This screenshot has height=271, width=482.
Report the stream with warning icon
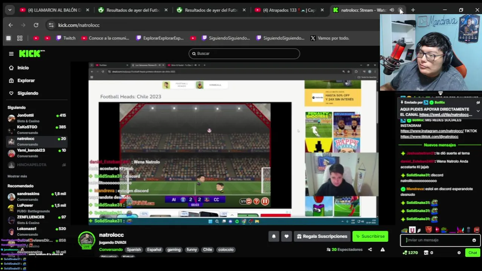[x=382, y=250]
